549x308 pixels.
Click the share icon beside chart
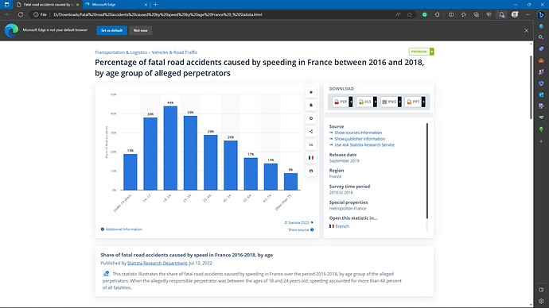311,132
